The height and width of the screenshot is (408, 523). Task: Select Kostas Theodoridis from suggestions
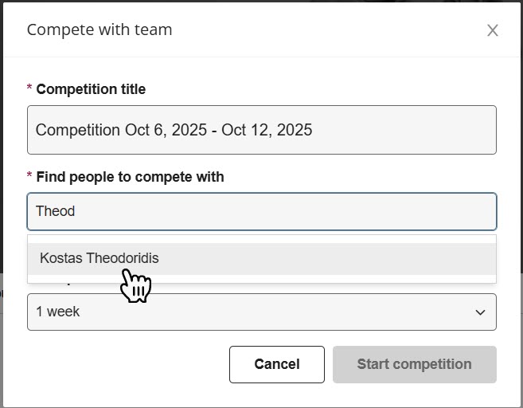tap(100, 258)
